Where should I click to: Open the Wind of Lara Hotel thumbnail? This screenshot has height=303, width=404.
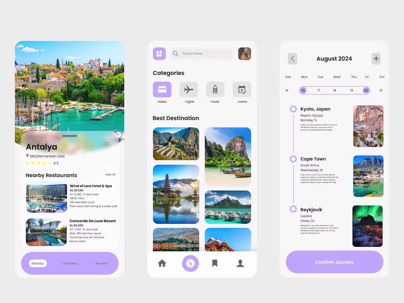[46, 197]
